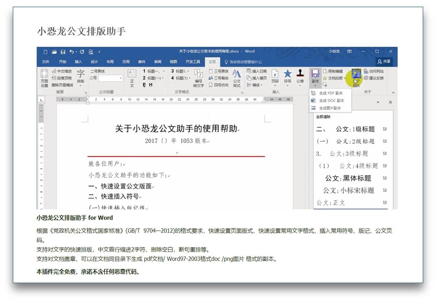This screenshot has height=302, width=436.
Task: Apply 中文缩进 indentation
Action: [62, 71]
